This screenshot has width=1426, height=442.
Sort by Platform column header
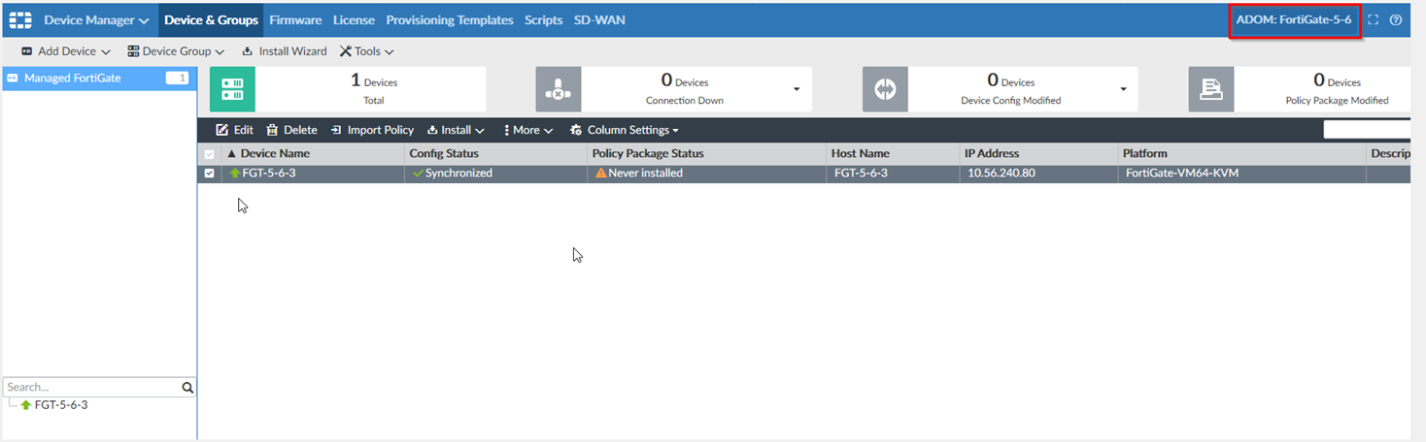click(1145, 153)
